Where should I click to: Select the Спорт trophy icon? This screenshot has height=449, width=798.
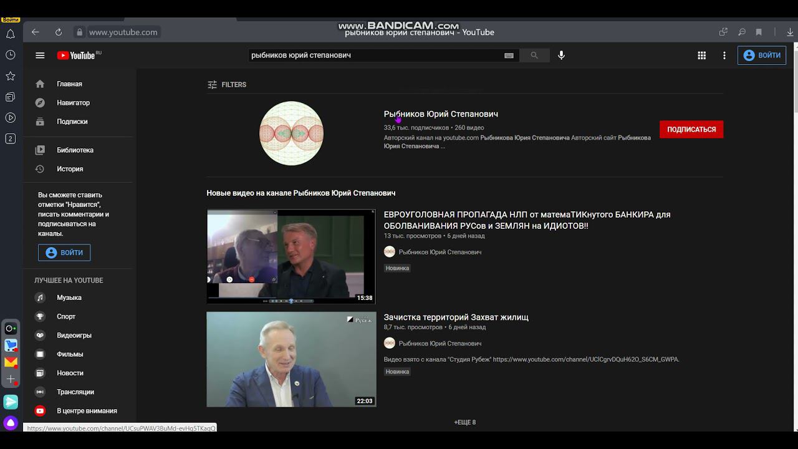pyautogui.click(x=40, y=317)
